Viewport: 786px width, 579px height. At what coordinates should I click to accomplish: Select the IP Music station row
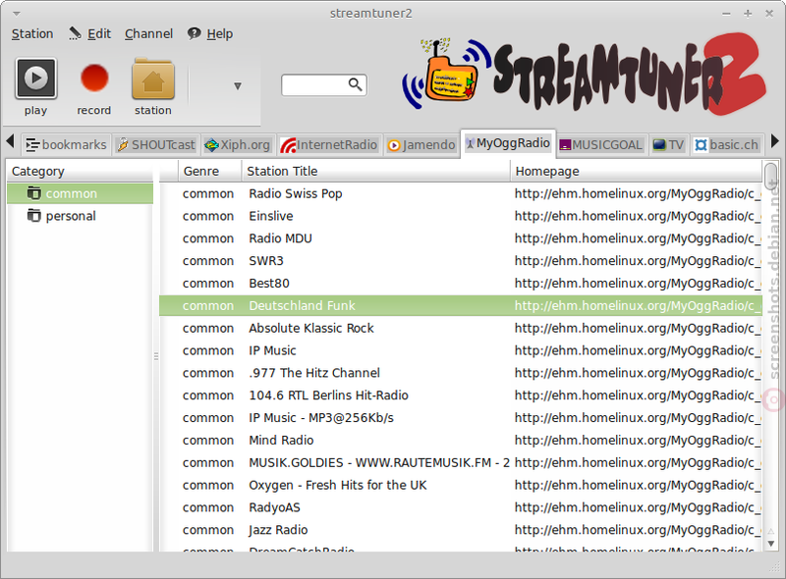point(461,350)
